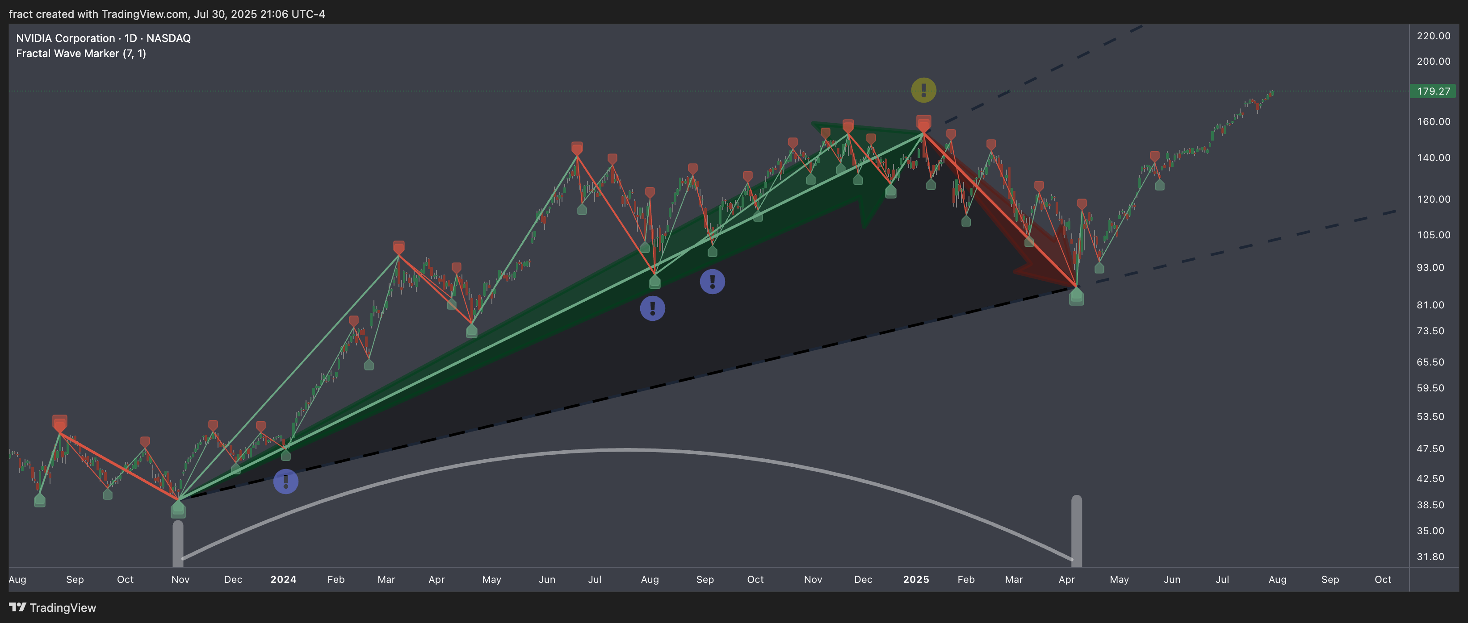Click the yellow exclamation alert icon above the January 2025 peak
Image resolution: width=1468 pixels, height=623 pixels.
click(923, 90)
